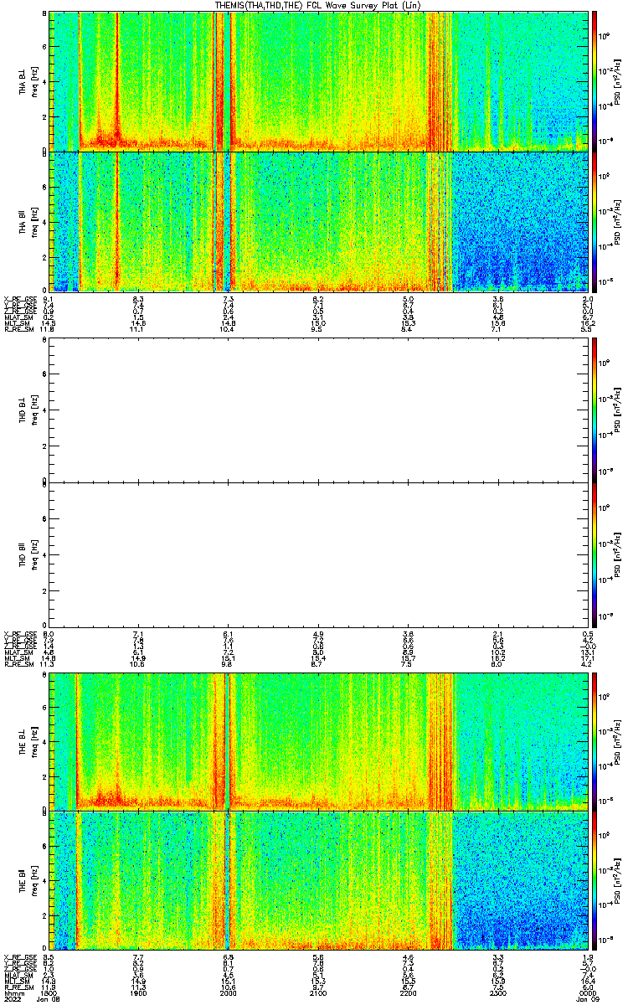Click the 2100 time label on the bottom axis
This screenshot has width=628, height=1005.
tap(318, 993)
